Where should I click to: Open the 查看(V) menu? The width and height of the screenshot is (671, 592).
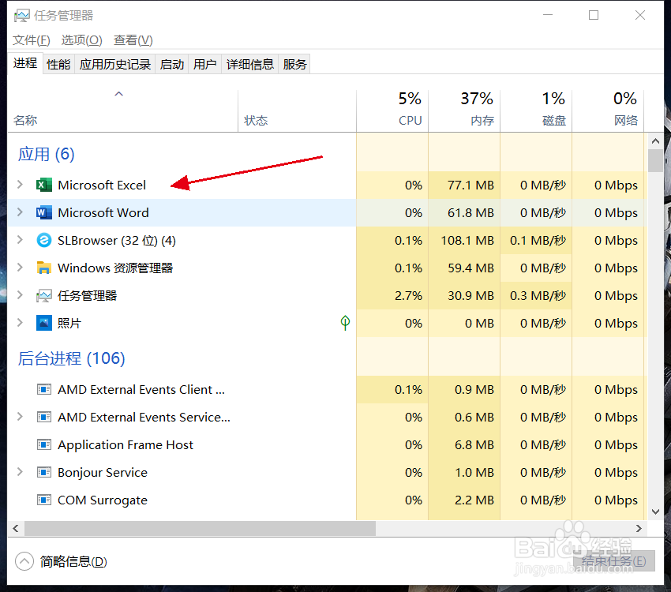pos(133,40)
